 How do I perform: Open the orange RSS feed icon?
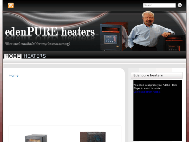pos(11,5)
